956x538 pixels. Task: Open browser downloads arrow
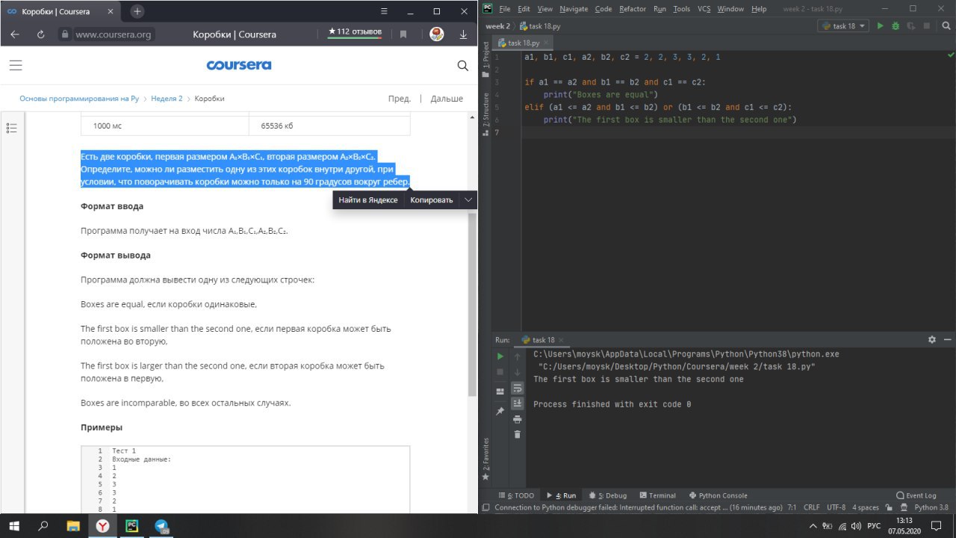463,34
